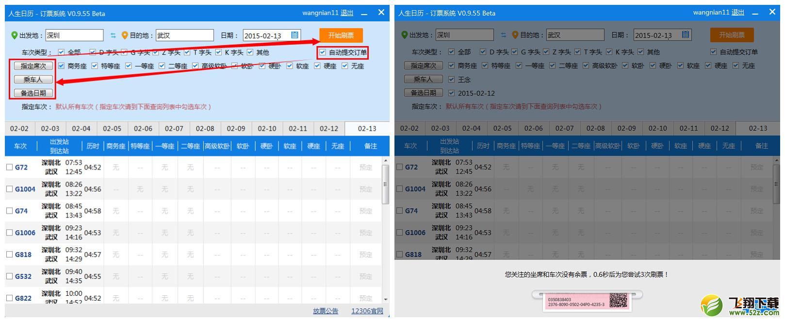
Task: Swap stations icon in dimmed right window
Action: (x=503, y=35)
